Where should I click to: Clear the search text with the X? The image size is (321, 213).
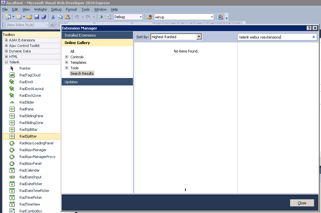click(x=314, y=37)
